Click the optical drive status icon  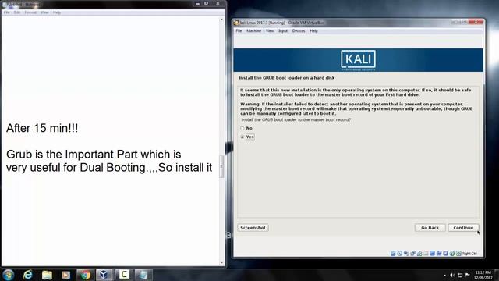pos(399,253)
